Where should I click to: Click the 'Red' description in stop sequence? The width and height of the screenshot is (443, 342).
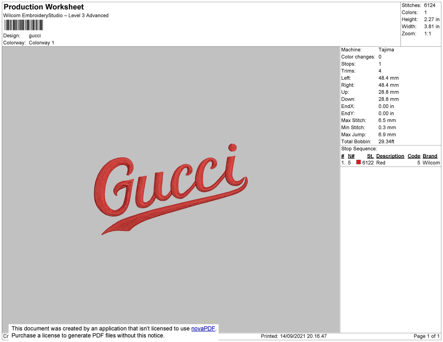pos(381,163)
